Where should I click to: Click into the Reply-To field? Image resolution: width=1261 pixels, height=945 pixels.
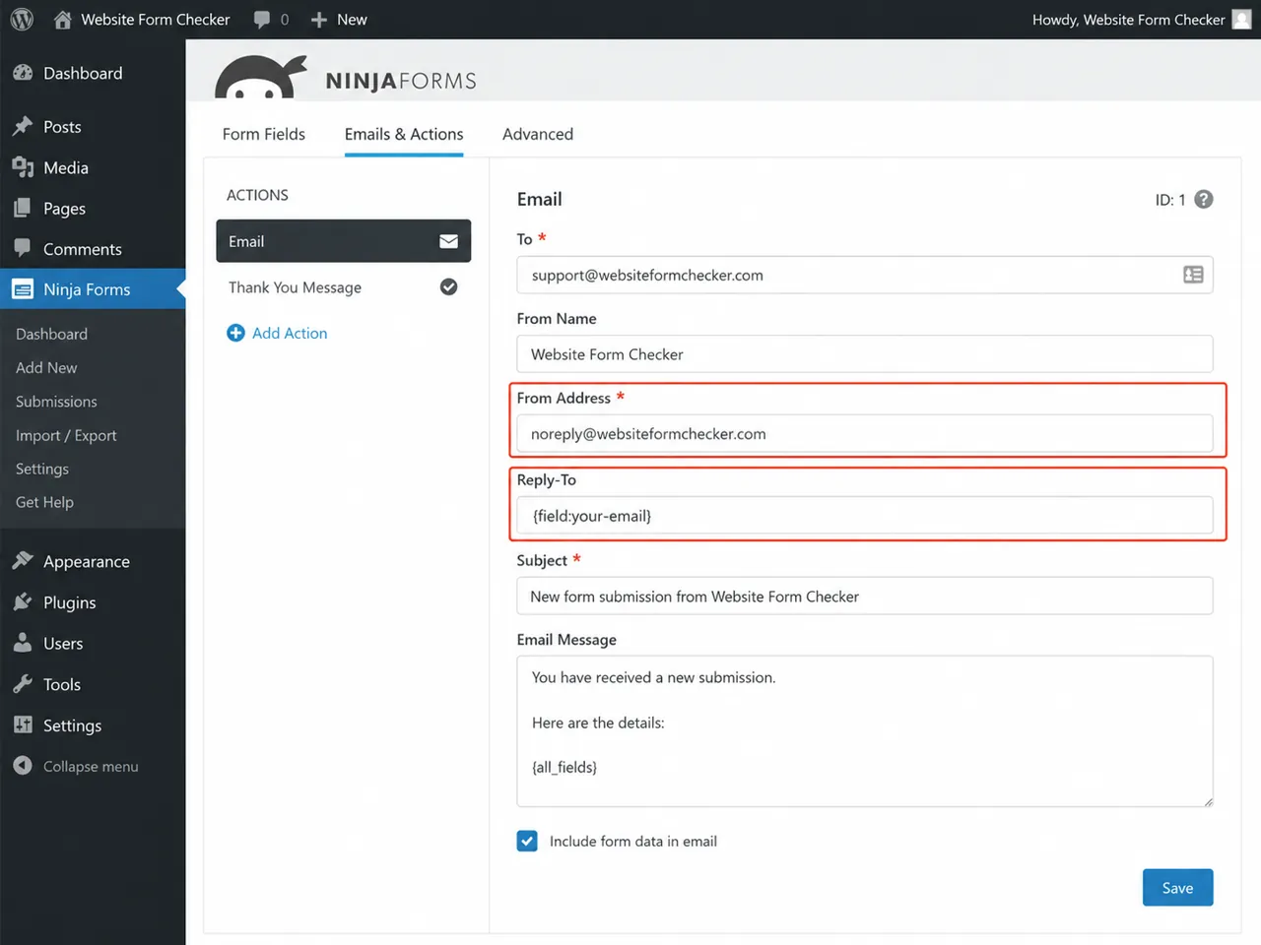pos(865,516)
